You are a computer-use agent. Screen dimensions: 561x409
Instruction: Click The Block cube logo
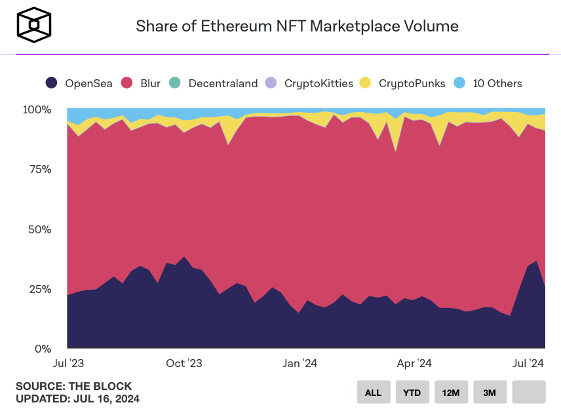tap(34, 26)
